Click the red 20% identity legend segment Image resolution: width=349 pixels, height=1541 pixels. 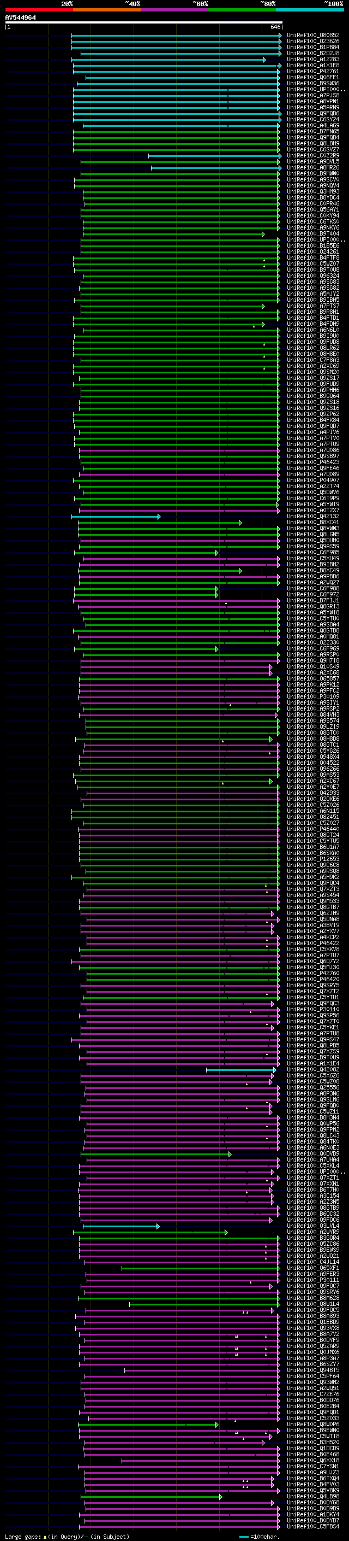(x=39, y=10)
